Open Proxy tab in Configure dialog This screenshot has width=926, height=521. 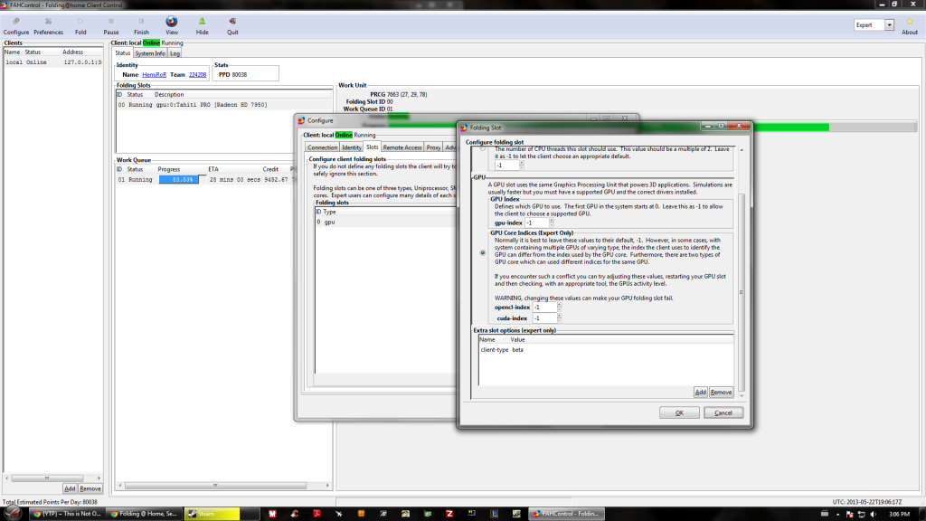tap(433, 147)
